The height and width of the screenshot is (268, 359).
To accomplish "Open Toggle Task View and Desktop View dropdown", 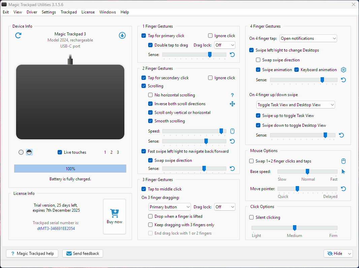I will (295, 105).
